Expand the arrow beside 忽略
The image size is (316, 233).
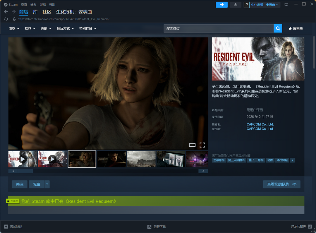coord(47,184)
